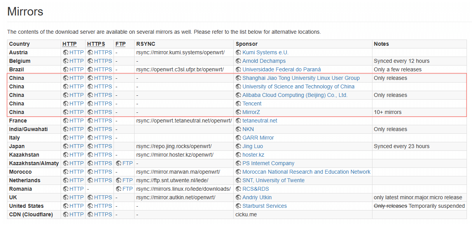Click the globe icon before Romania's FTP link

pos(119,189)
